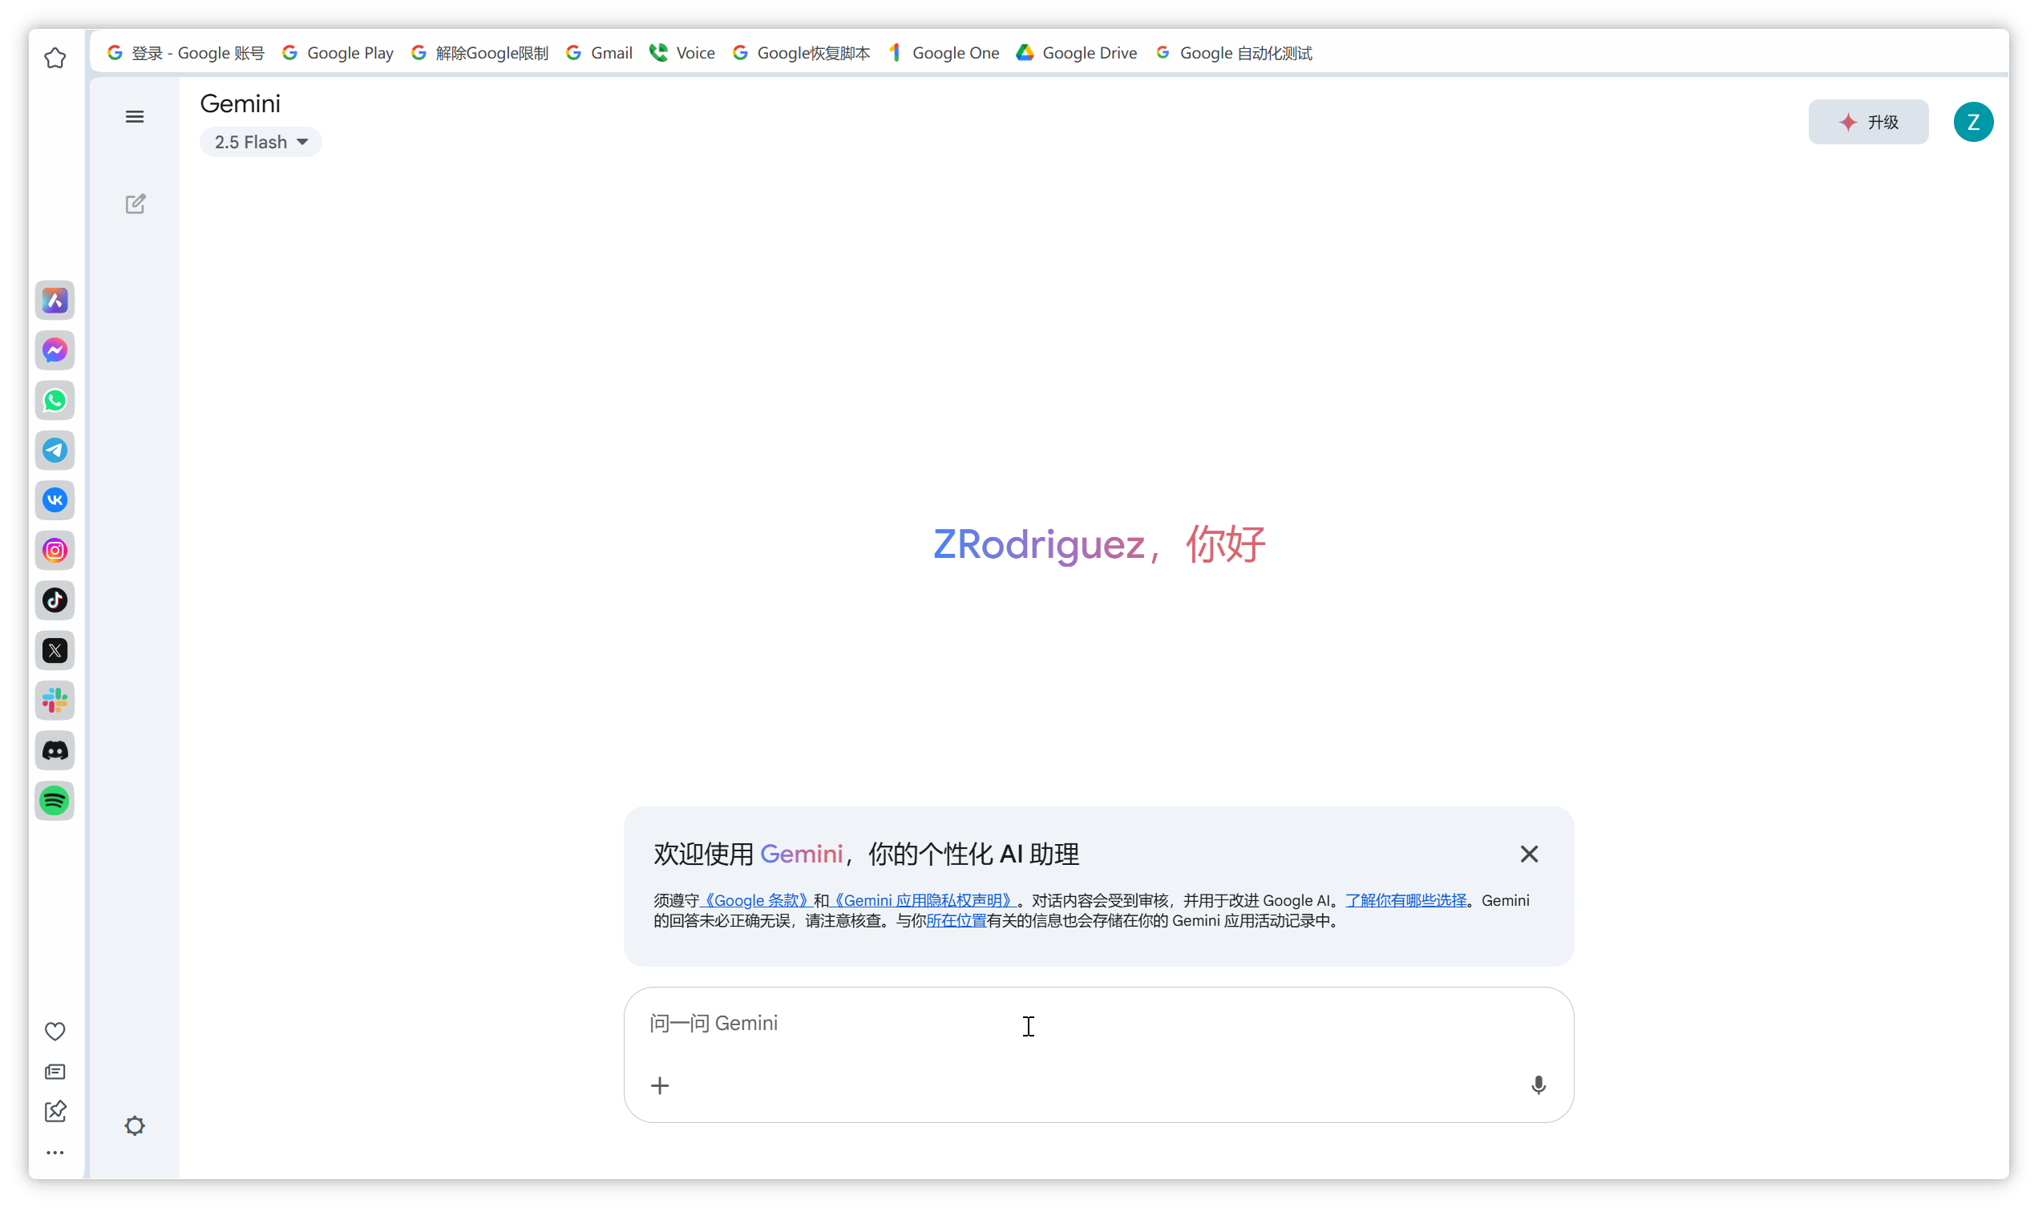
Task: Start a new chat with the pencil icon
Action: [135, 204]
